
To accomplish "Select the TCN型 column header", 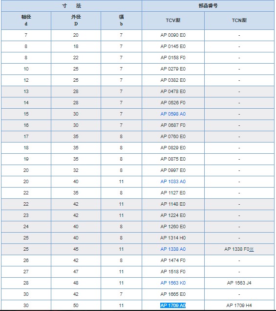I will [x=239, y=21].
